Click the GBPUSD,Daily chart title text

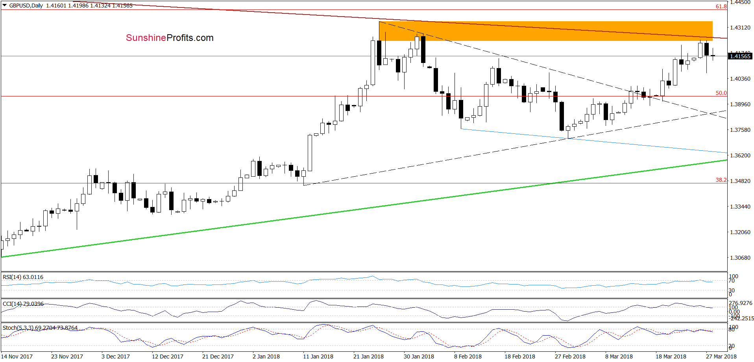[26, 6]
